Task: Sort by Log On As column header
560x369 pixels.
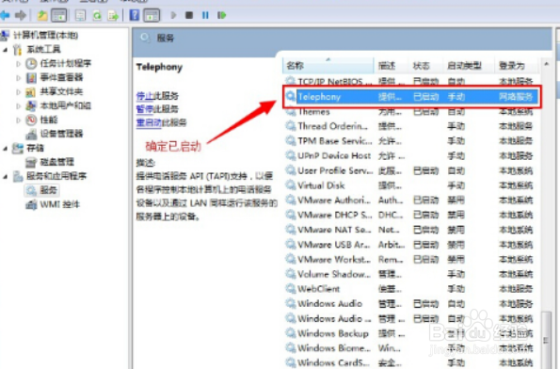Action: [516, 66]
